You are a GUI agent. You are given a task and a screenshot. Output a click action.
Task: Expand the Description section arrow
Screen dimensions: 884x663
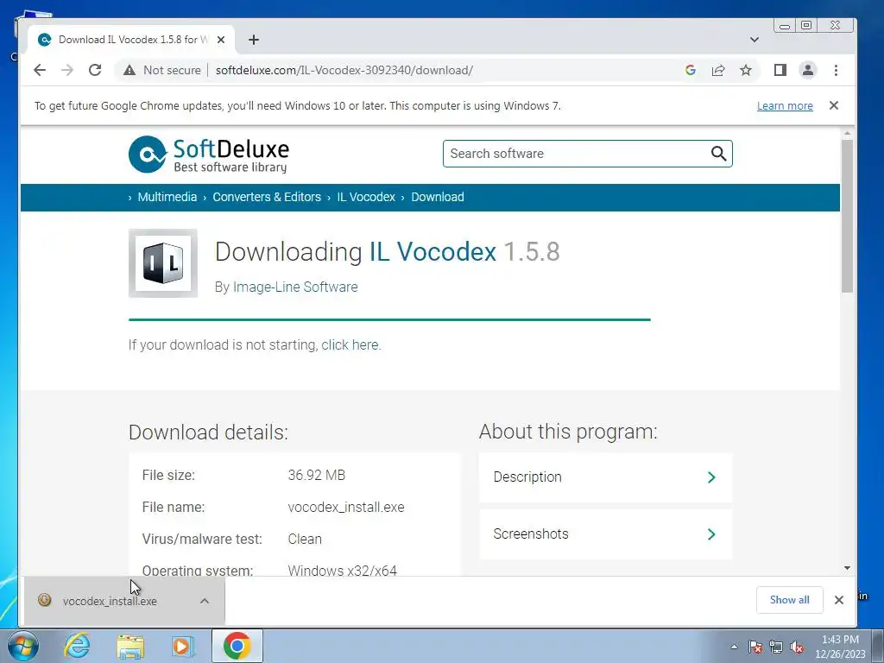pyautogui.click(x=711, y=477)
